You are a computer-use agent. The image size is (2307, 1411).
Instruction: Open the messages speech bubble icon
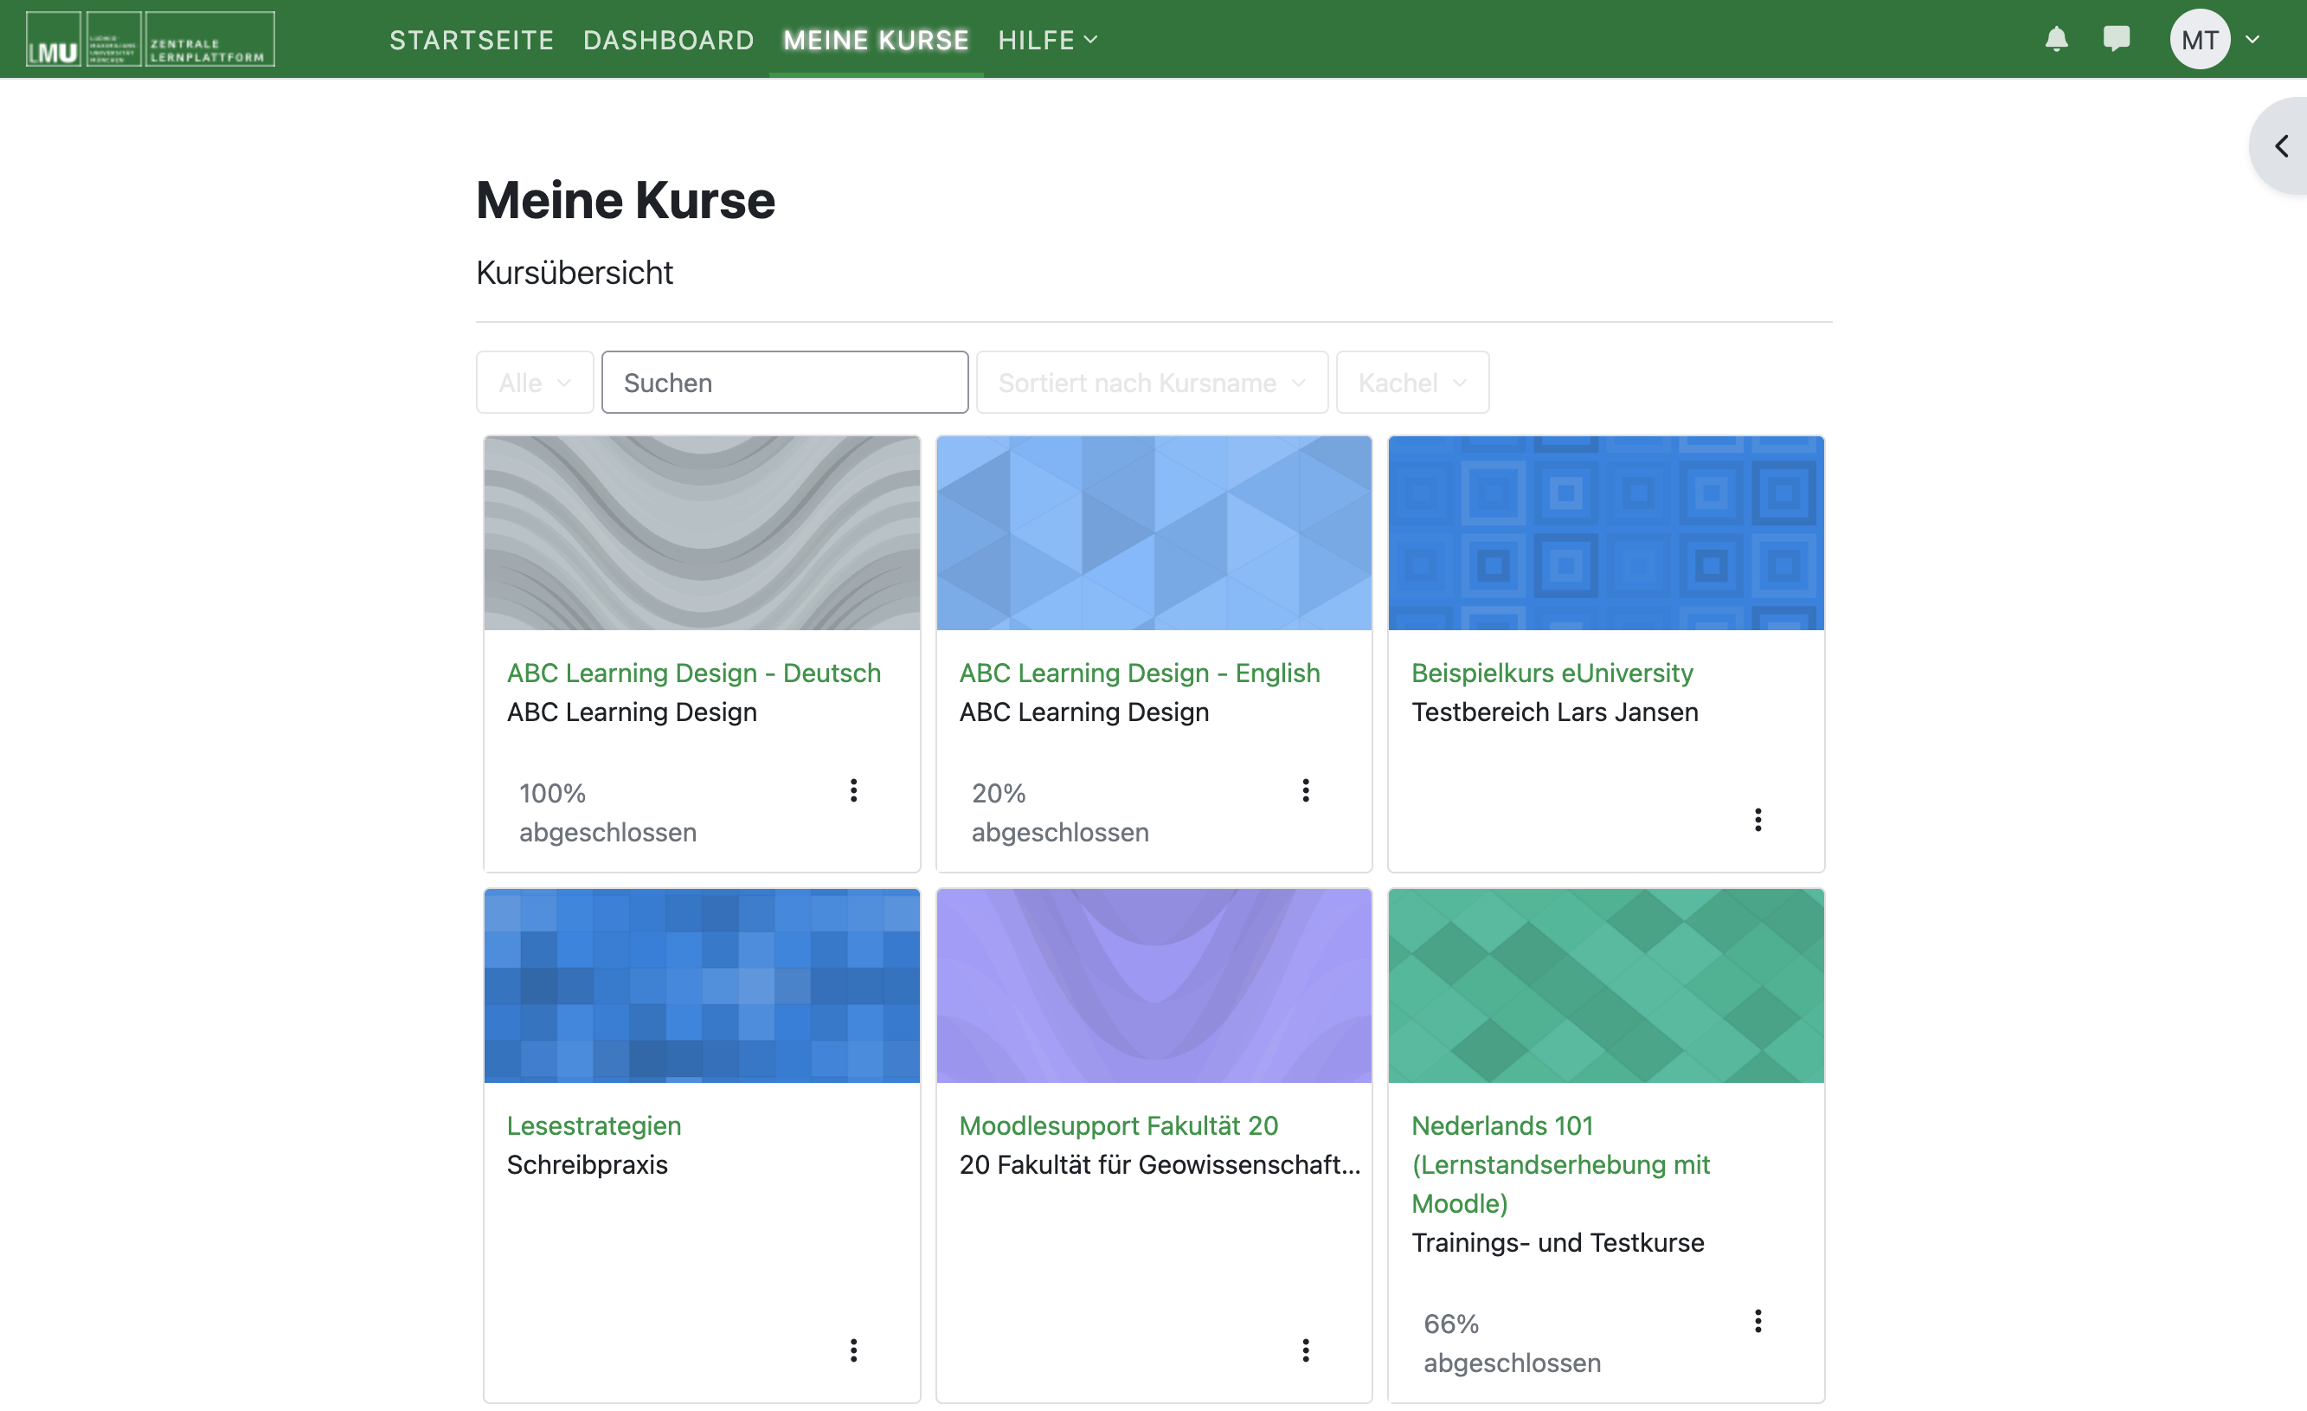tap(2116, 39)
